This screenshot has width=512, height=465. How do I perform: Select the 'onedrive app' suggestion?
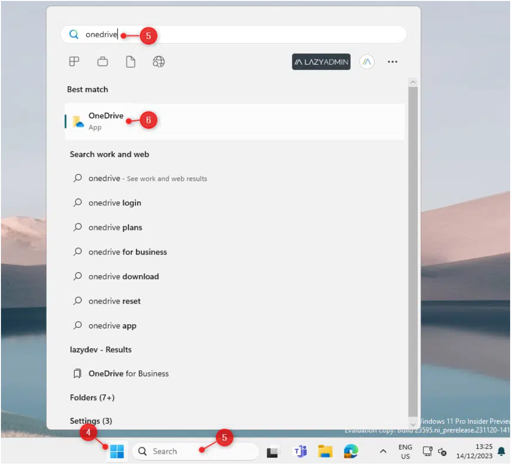pos(112,326)
